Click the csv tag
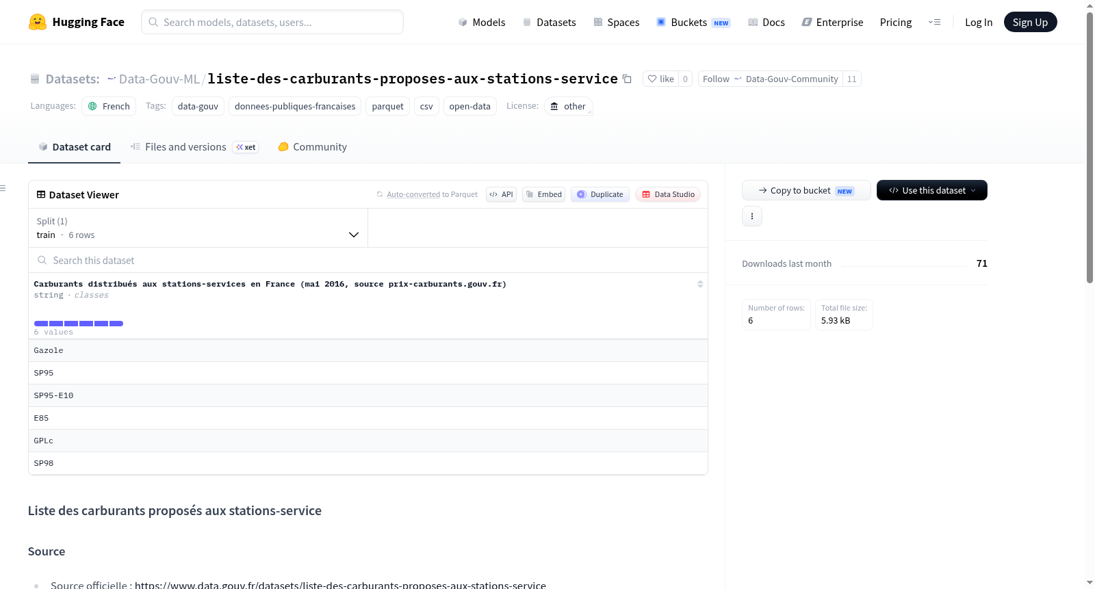The width and height of the screenshot is (1095, 589). [426, 106]
